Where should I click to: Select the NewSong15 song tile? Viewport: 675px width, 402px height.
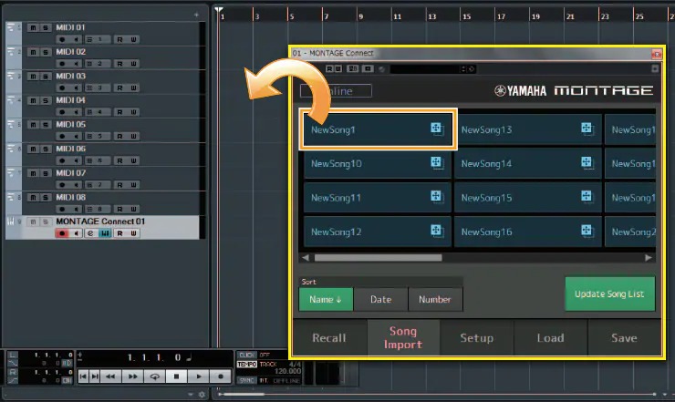528,198
